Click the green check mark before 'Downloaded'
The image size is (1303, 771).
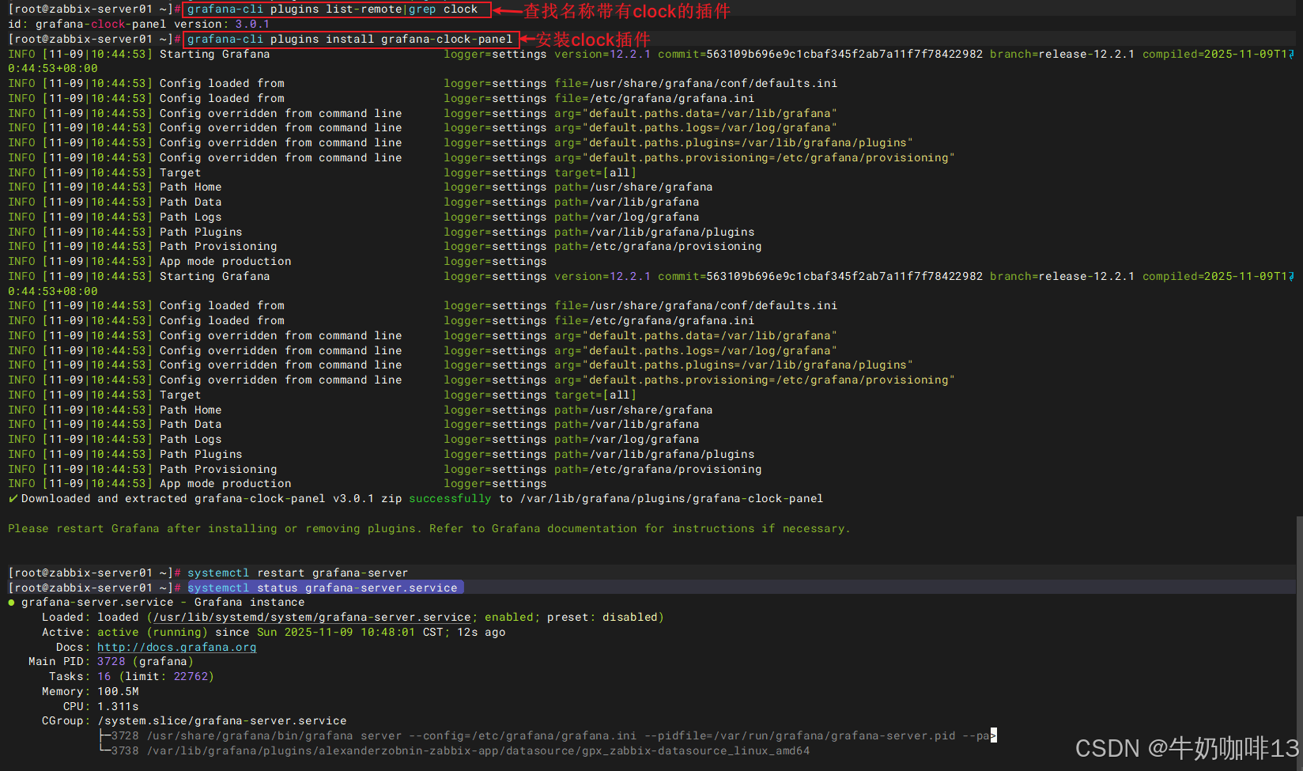[13, 498]
